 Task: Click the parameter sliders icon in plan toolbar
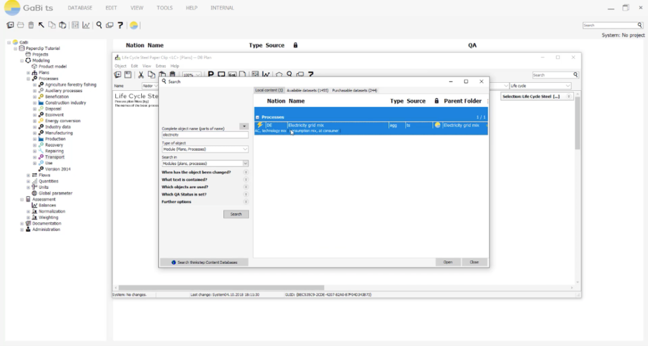coord(255,75)
